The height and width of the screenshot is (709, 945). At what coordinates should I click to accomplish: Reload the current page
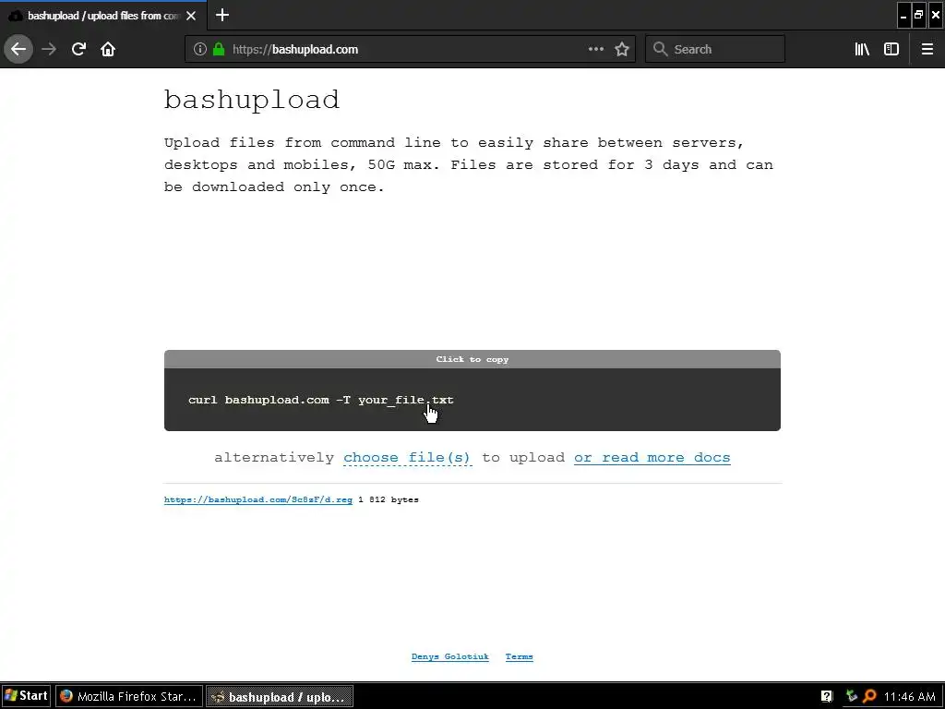[x=78, y=49]
